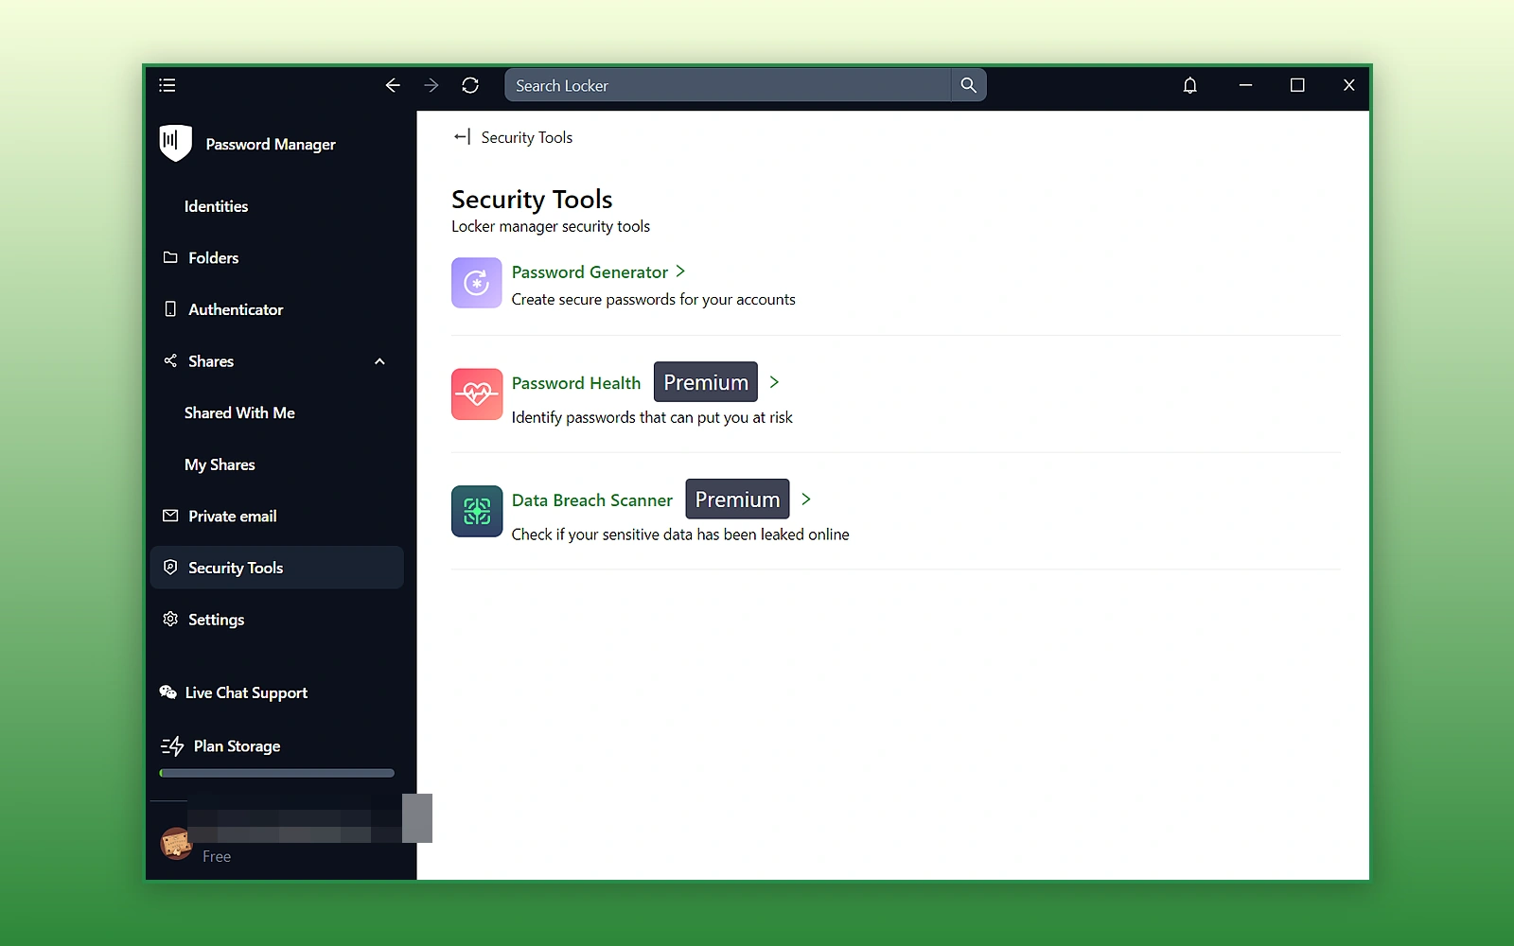Viewport: 1514px width, 946px height.
Task: Minimize the application window
Action: (1245, 85)
